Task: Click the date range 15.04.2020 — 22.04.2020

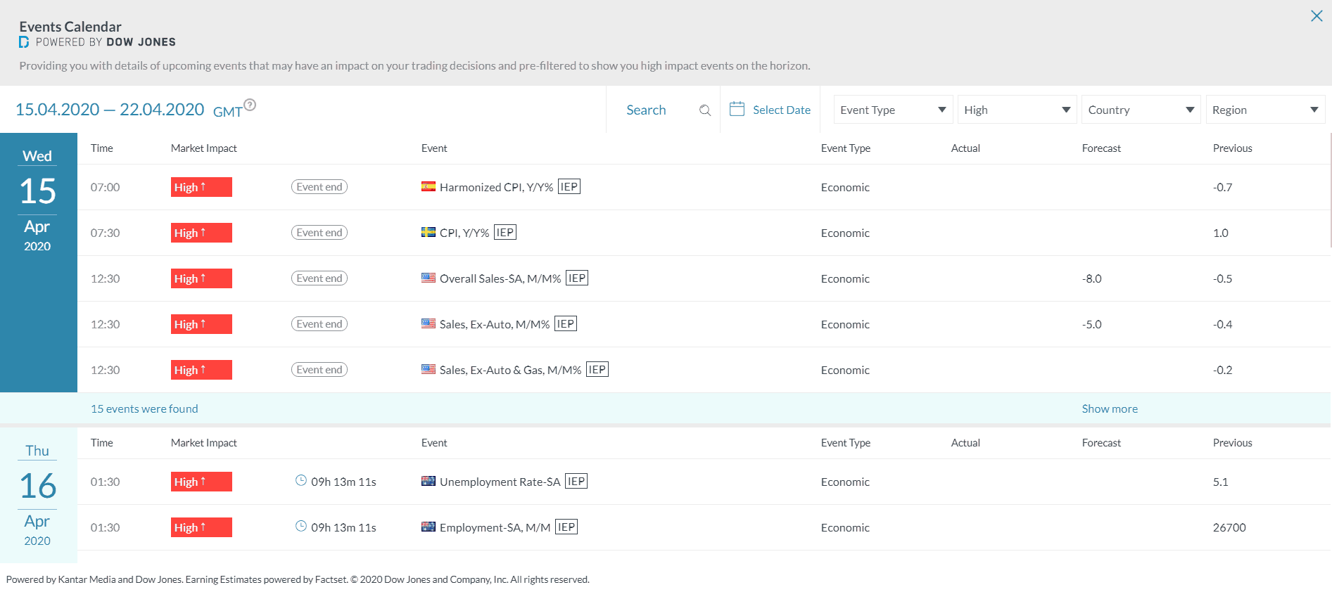Action: (x=110, y=109)
